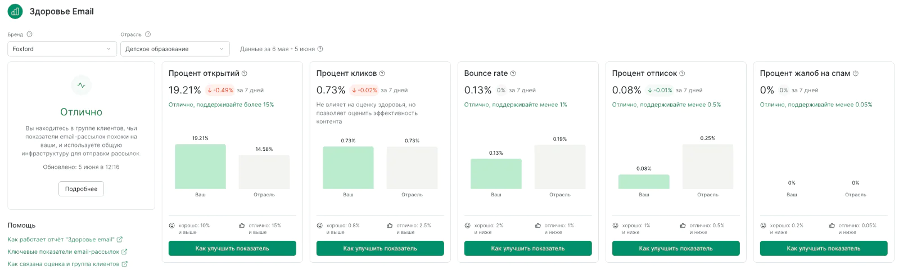This screenshot has width=899, height=274.
Task: Click info icon after date range text
Action: (x=320, y=49)
